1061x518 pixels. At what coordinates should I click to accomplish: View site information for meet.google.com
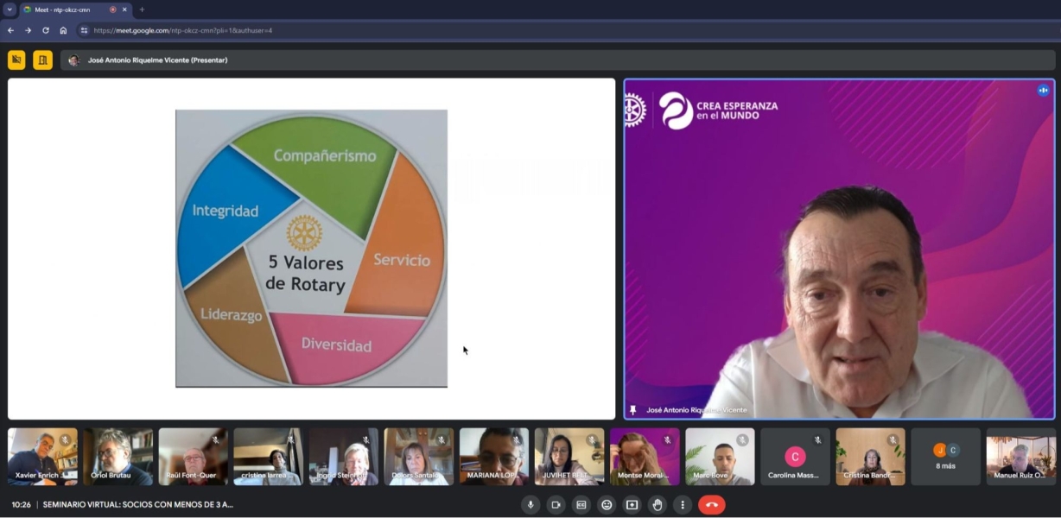click(x=84, y=30)
